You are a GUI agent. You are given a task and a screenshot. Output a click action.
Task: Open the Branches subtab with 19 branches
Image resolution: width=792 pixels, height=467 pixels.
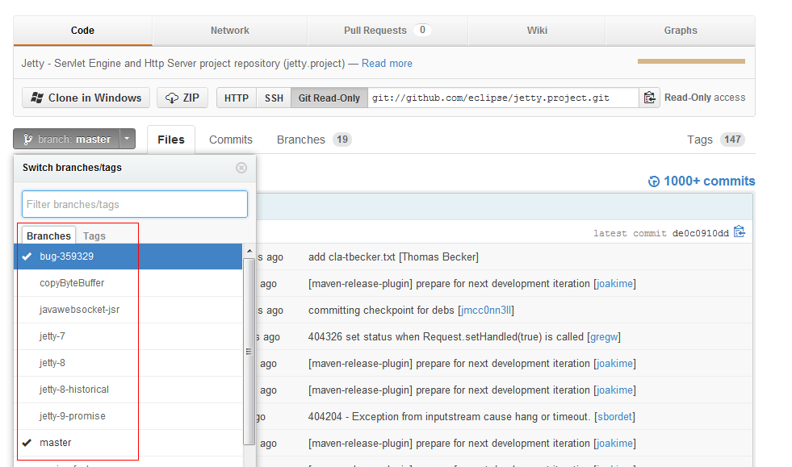314,140
